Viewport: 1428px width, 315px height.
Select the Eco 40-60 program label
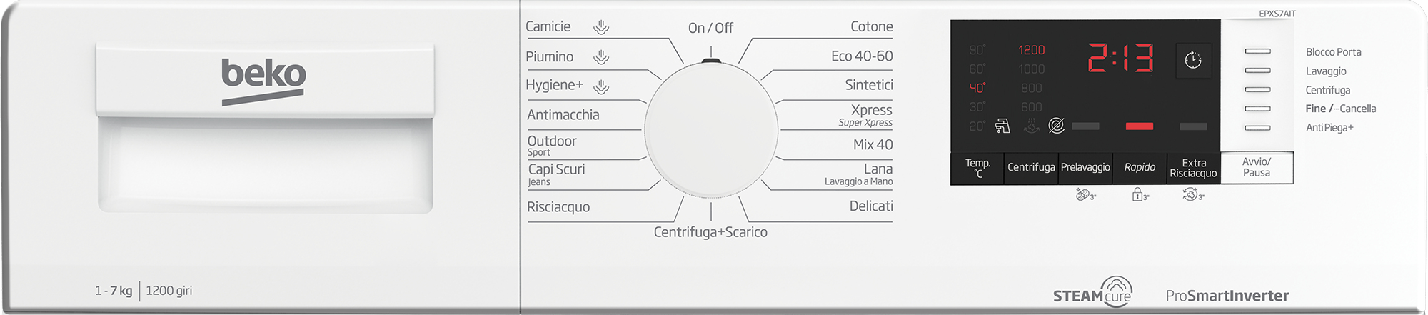(862, 56)
